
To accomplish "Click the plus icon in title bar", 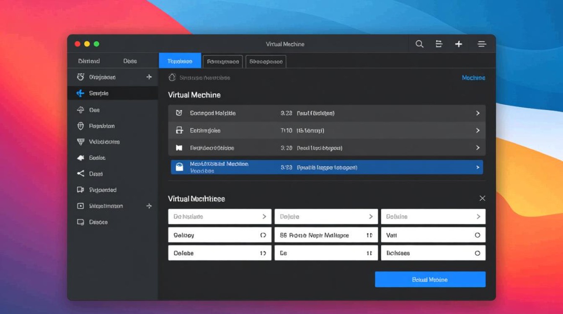I will click(x=459, y=44).
